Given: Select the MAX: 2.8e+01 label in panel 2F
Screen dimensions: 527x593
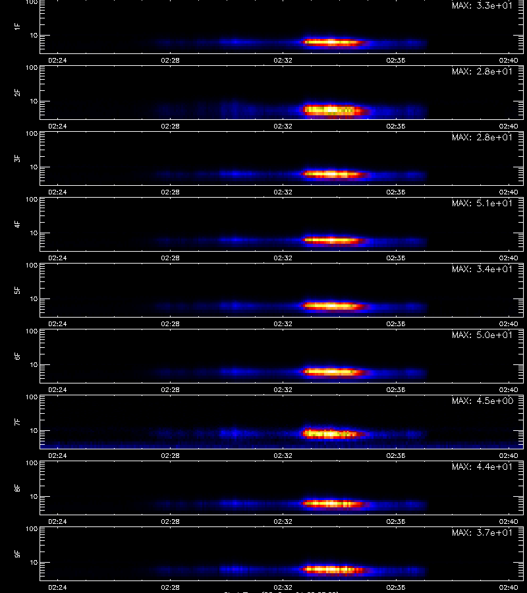Looking at the screenshot, I should (482, 71).
